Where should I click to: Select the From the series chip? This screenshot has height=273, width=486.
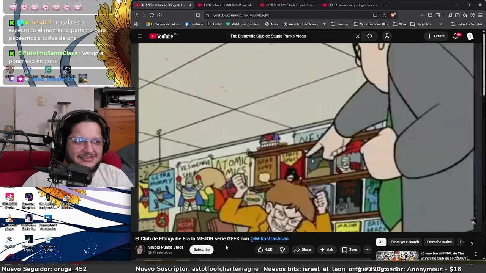[x=439, y=242]
